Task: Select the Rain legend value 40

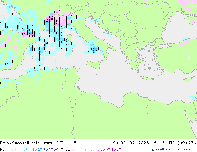Action: pyautogui.click(x=51, y=150)
